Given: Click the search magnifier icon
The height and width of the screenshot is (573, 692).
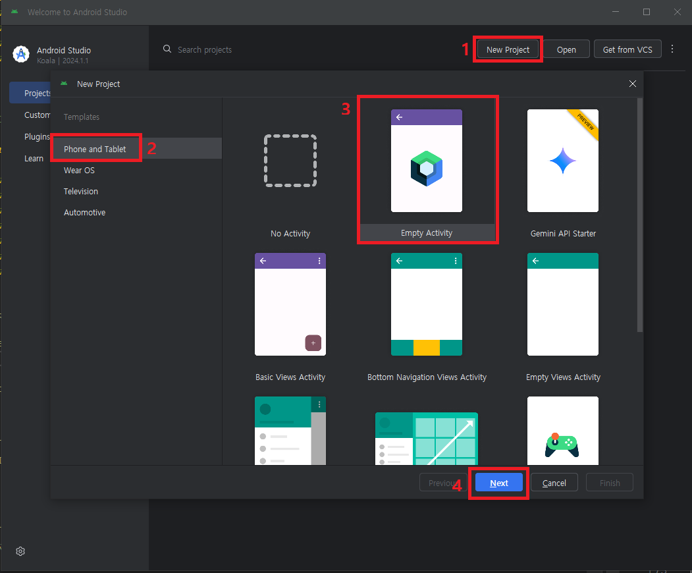Looking at the screenshot, I should pos(167,49).
